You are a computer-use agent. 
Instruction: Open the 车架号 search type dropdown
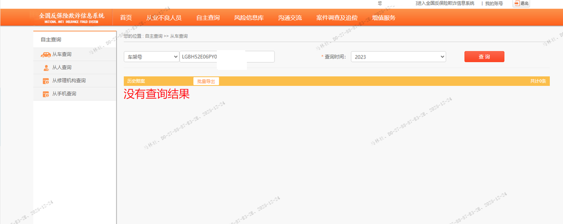tap(151, 57)
